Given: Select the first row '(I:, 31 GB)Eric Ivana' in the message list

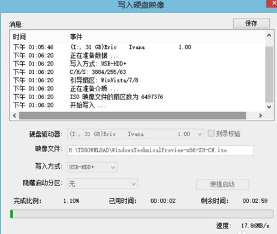Looking at the screenshot, I should click(x=138, y=47).
